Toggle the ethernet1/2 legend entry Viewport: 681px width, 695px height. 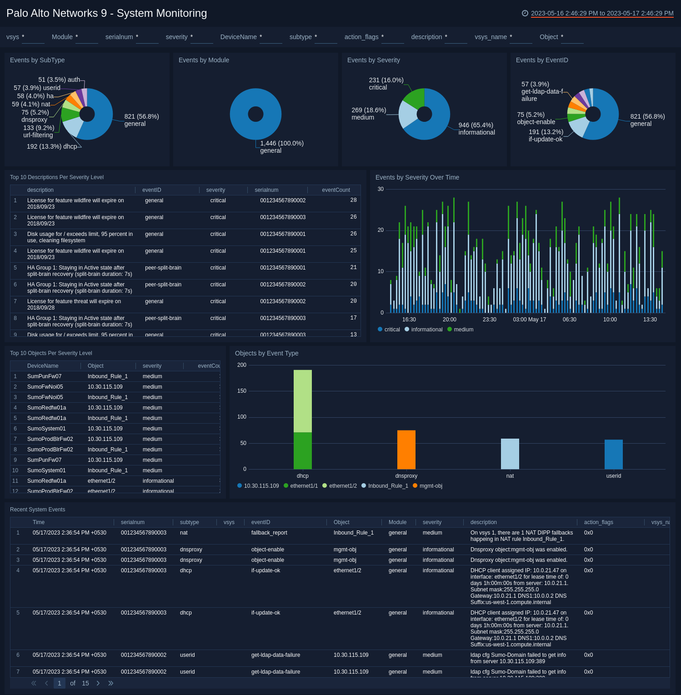[340, 485]
